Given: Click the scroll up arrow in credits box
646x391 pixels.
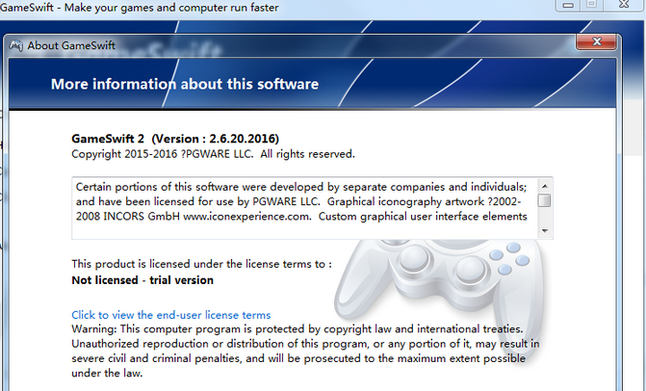Looking at the screenshot, I should click(545, 186).
